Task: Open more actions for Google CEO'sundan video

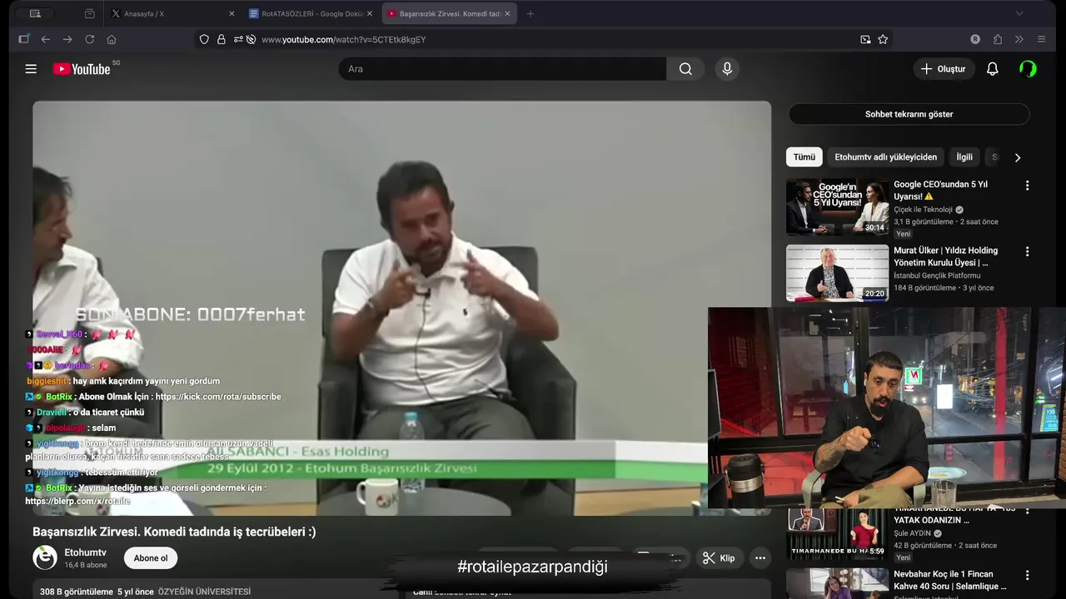Action: pos(1027,186)
